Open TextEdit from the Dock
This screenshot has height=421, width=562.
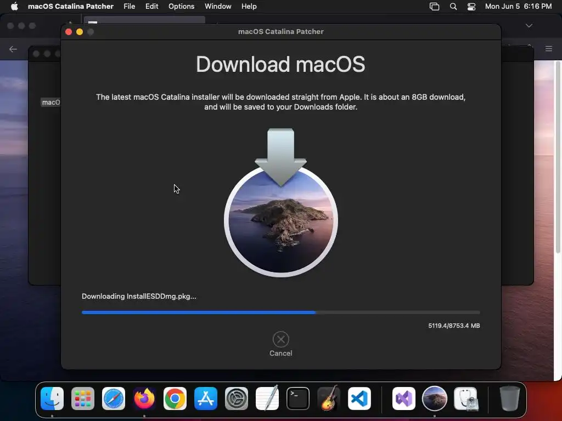(x=267, y=399)
